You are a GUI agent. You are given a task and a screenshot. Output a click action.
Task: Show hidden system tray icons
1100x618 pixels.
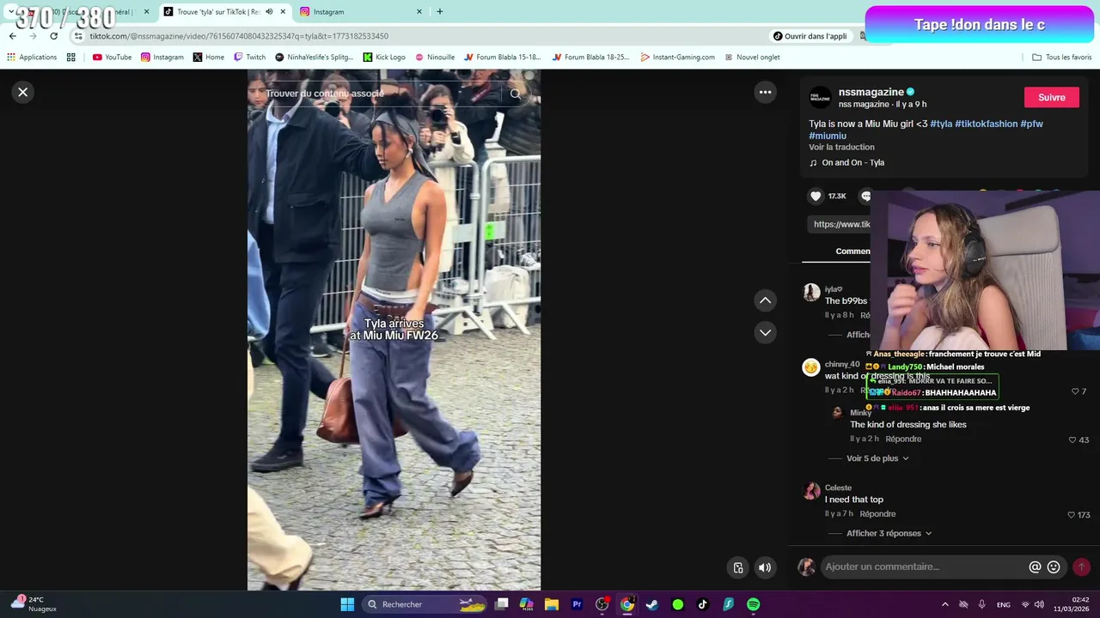pos(945,604)
